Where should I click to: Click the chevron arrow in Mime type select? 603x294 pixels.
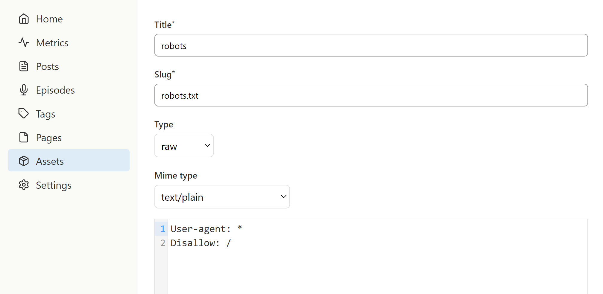point(283,197)
